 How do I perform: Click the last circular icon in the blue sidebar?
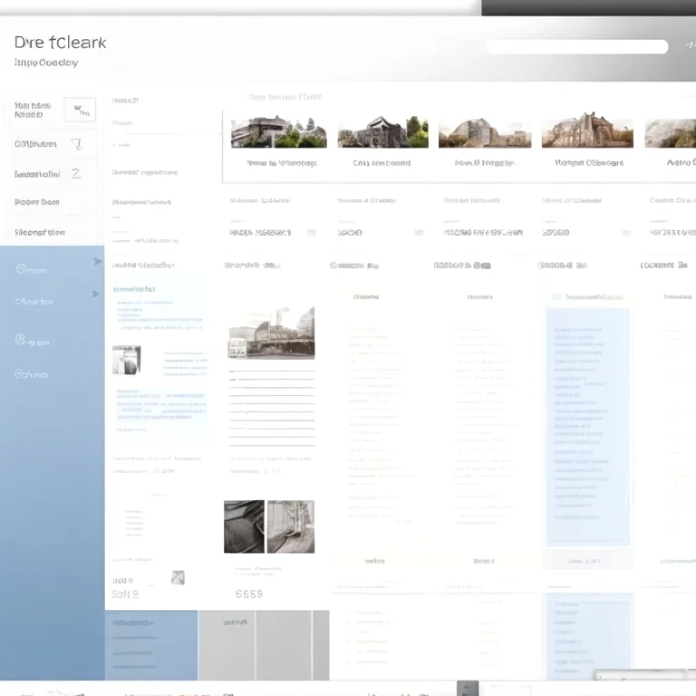[20, 373]
